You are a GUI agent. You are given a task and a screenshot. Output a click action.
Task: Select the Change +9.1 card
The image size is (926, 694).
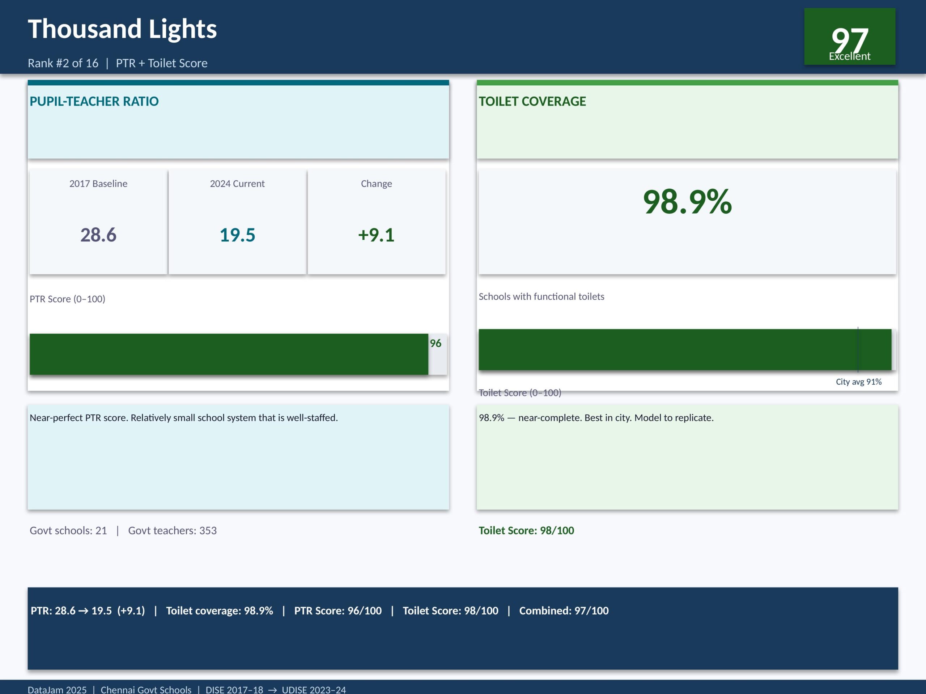tap(376, 222)
